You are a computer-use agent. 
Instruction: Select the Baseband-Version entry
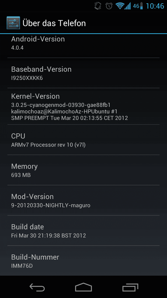83,73
